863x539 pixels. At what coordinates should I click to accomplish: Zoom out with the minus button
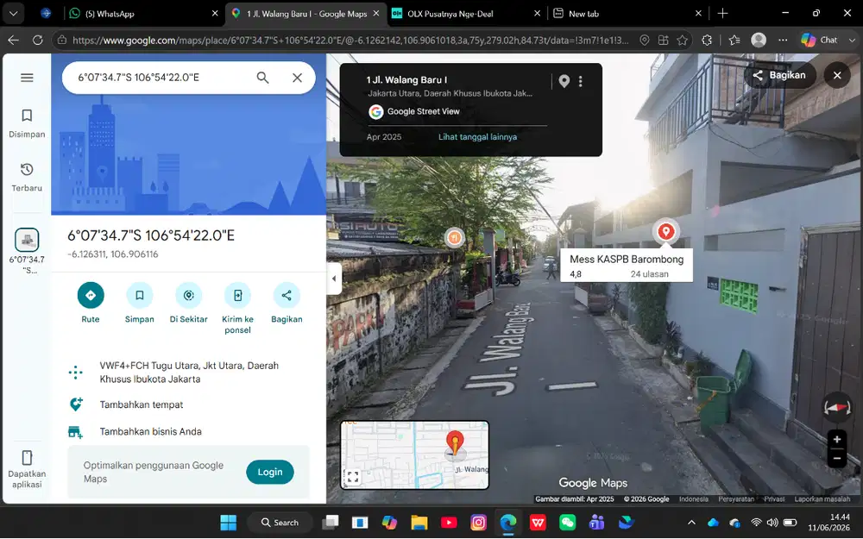(836, 458)
